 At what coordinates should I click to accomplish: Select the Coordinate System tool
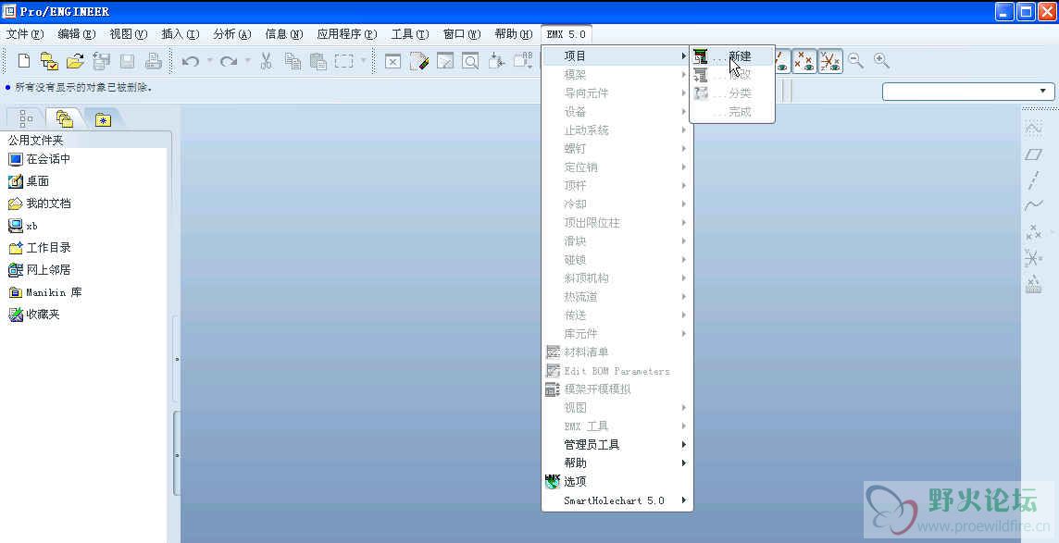[1033, 258]
